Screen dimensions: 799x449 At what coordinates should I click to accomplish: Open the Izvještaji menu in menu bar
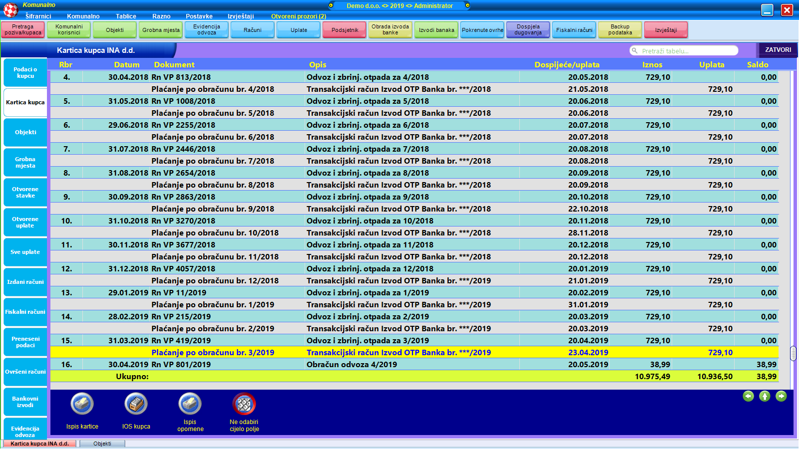pyautogui.click(x=241, y=16)
